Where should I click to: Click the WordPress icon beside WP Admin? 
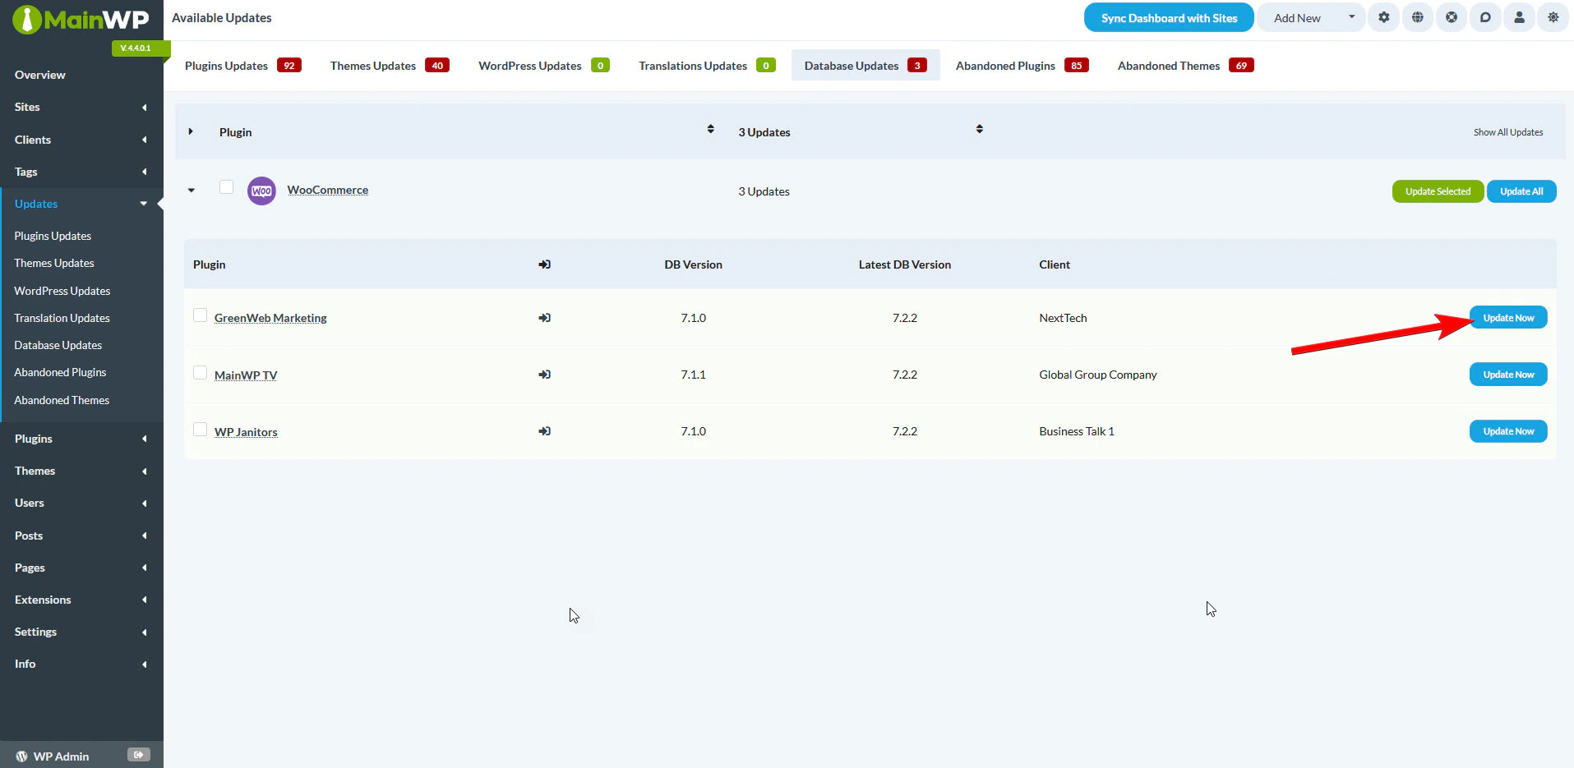22,757
